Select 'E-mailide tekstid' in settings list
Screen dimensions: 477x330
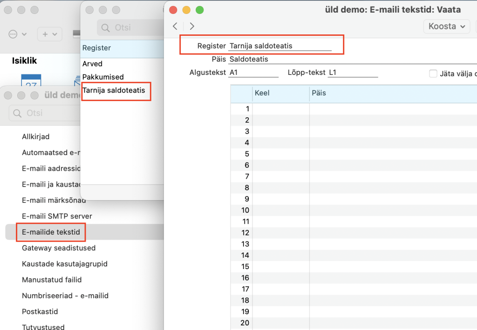pos(51,232)
